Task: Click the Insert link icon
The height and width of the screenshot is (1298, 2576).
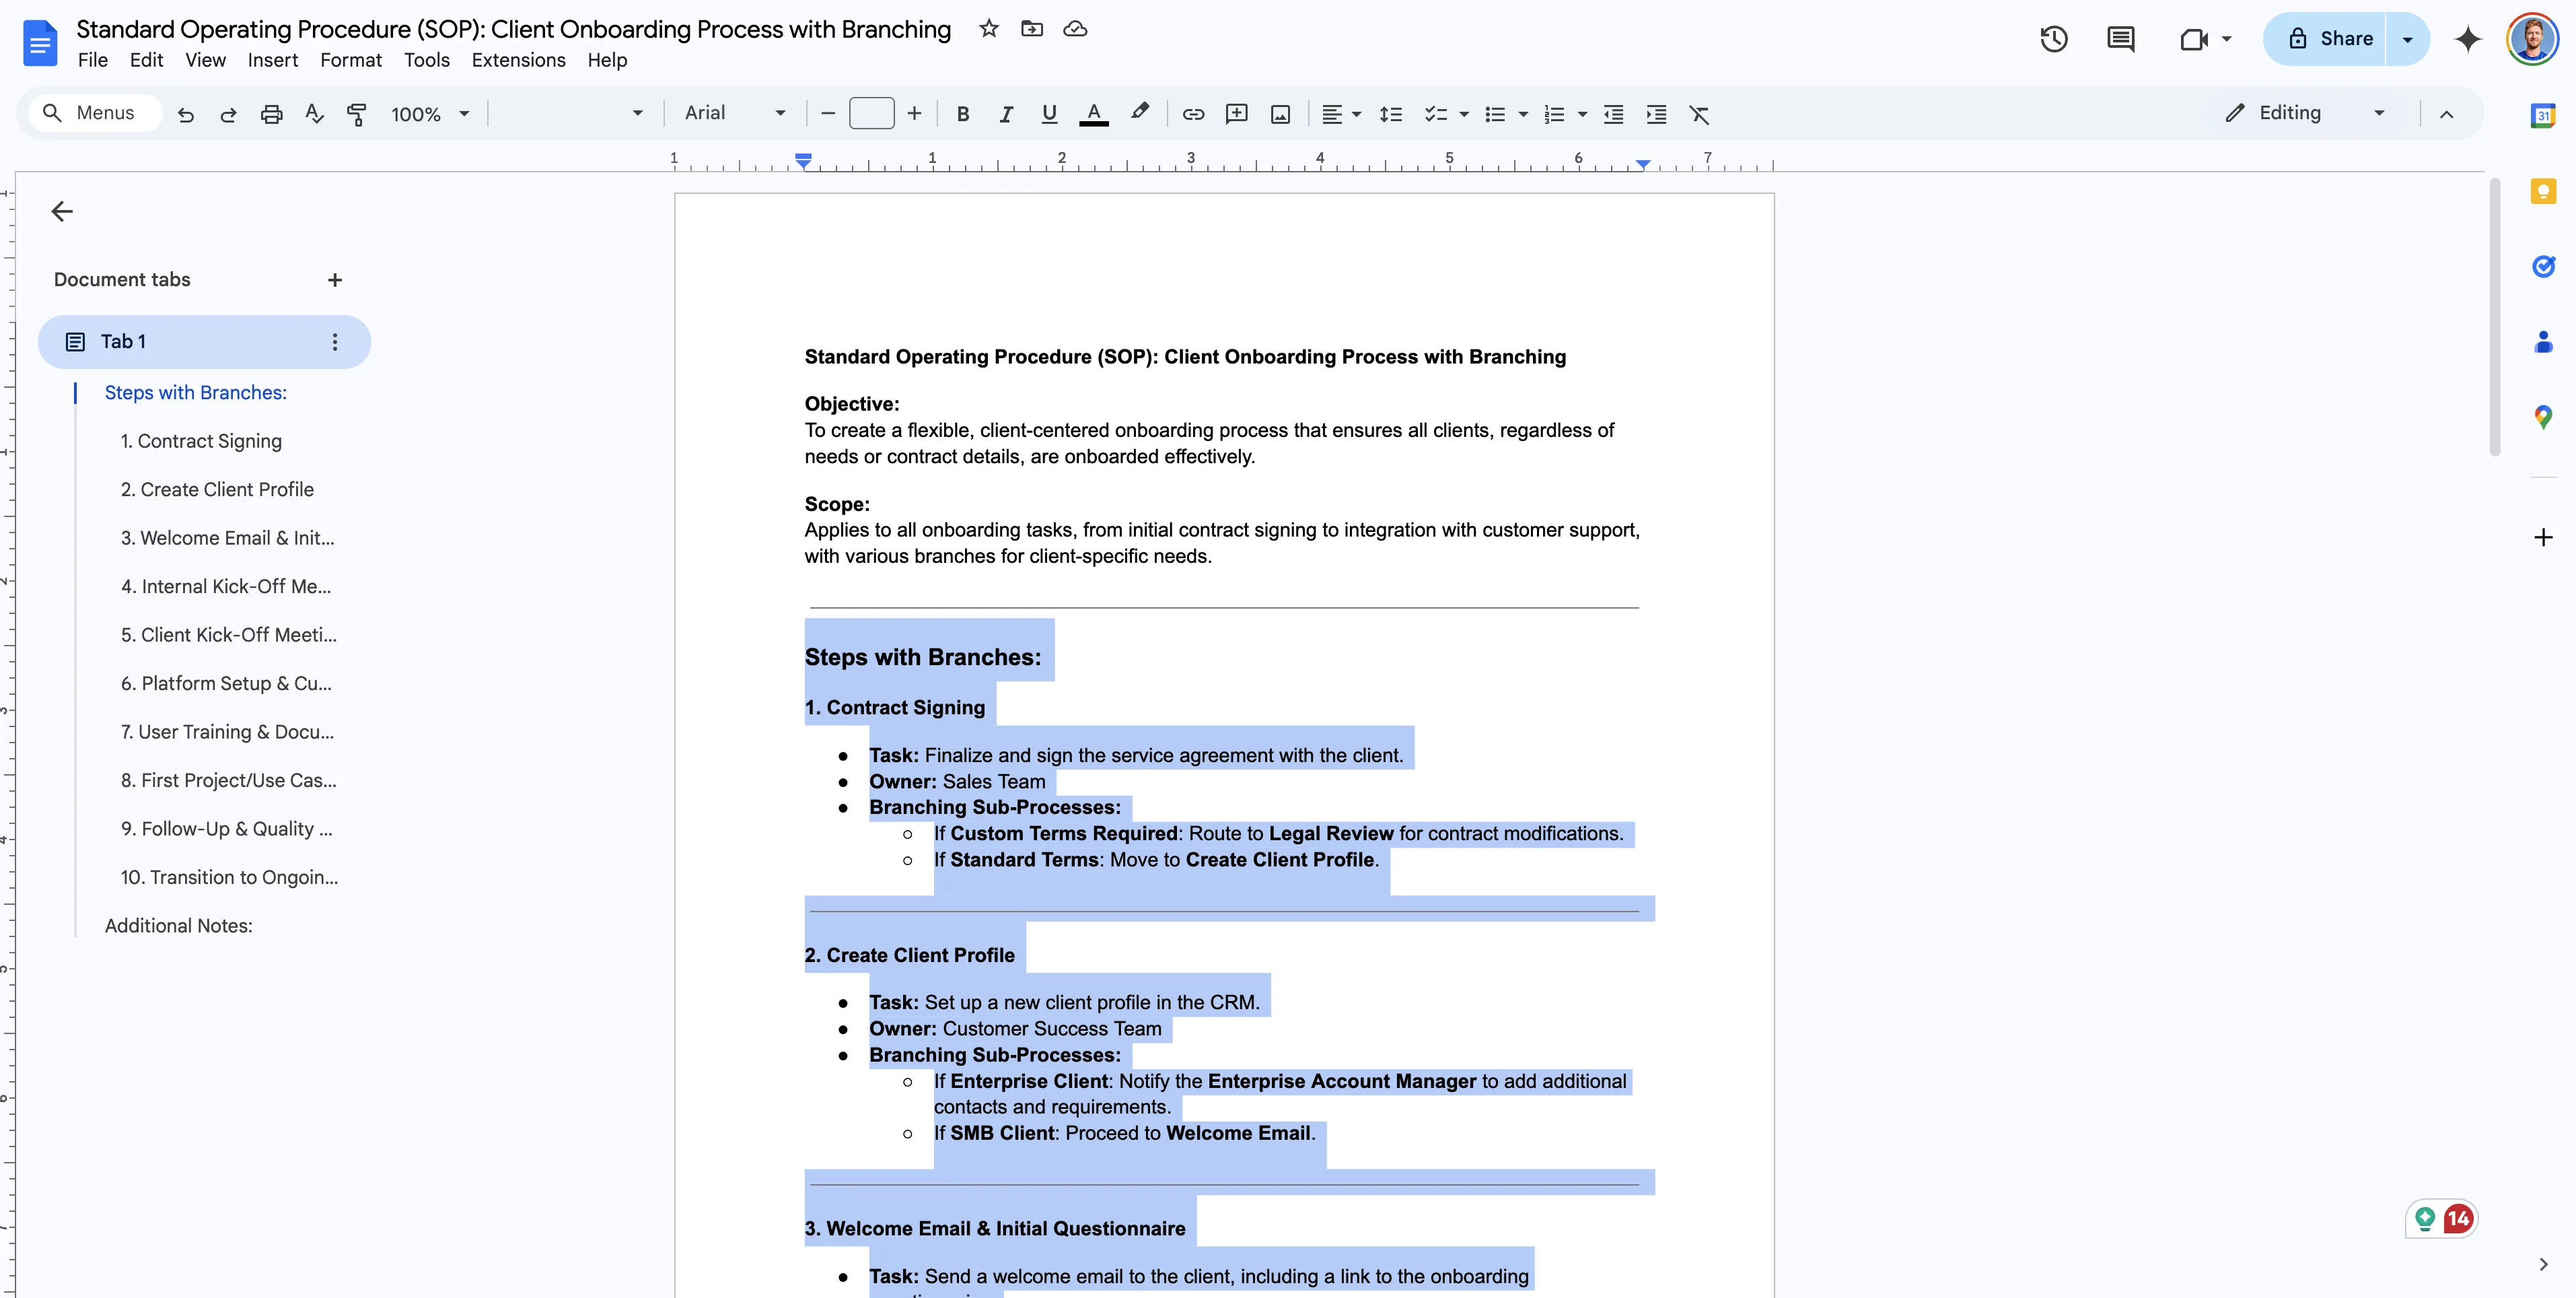Action: 1193,114
